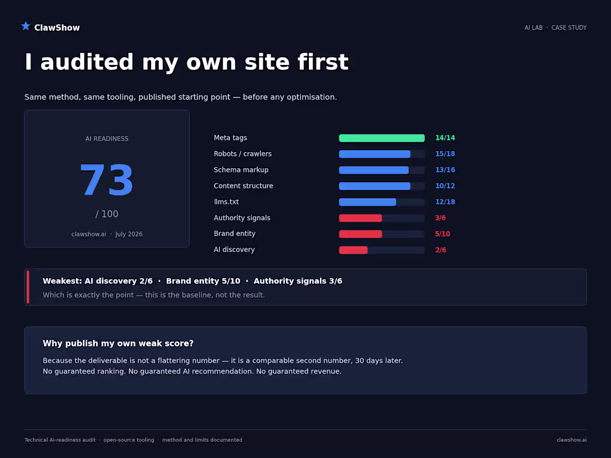The height and width of the screenshot is (458, 611).
Task: Click the heading "Why publish my own weak score?"
Action: [118, 344]
